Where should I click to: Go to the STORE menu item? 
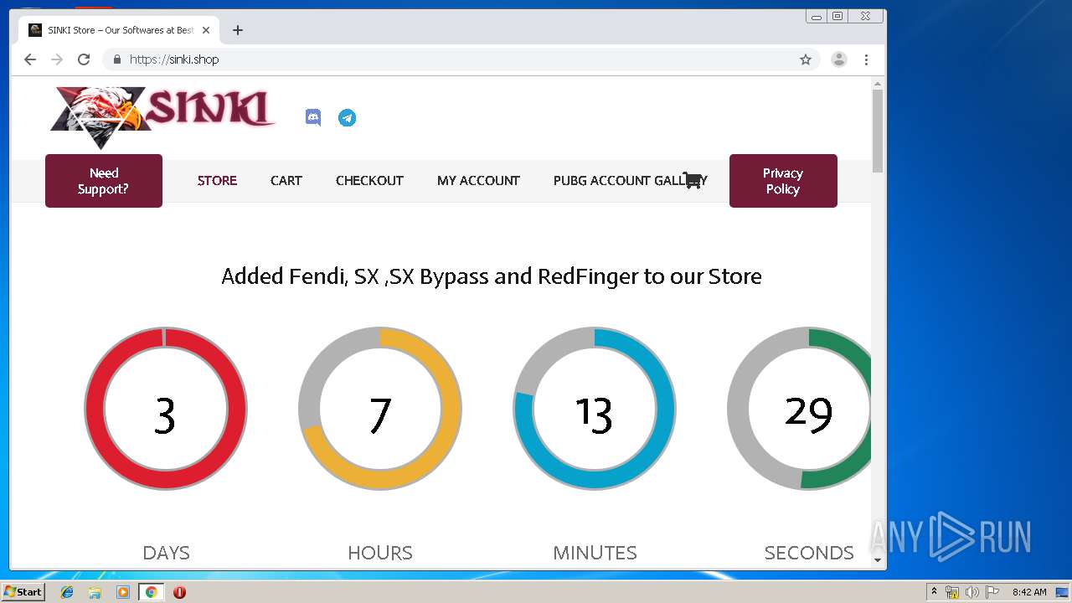(x=217, y=181)
